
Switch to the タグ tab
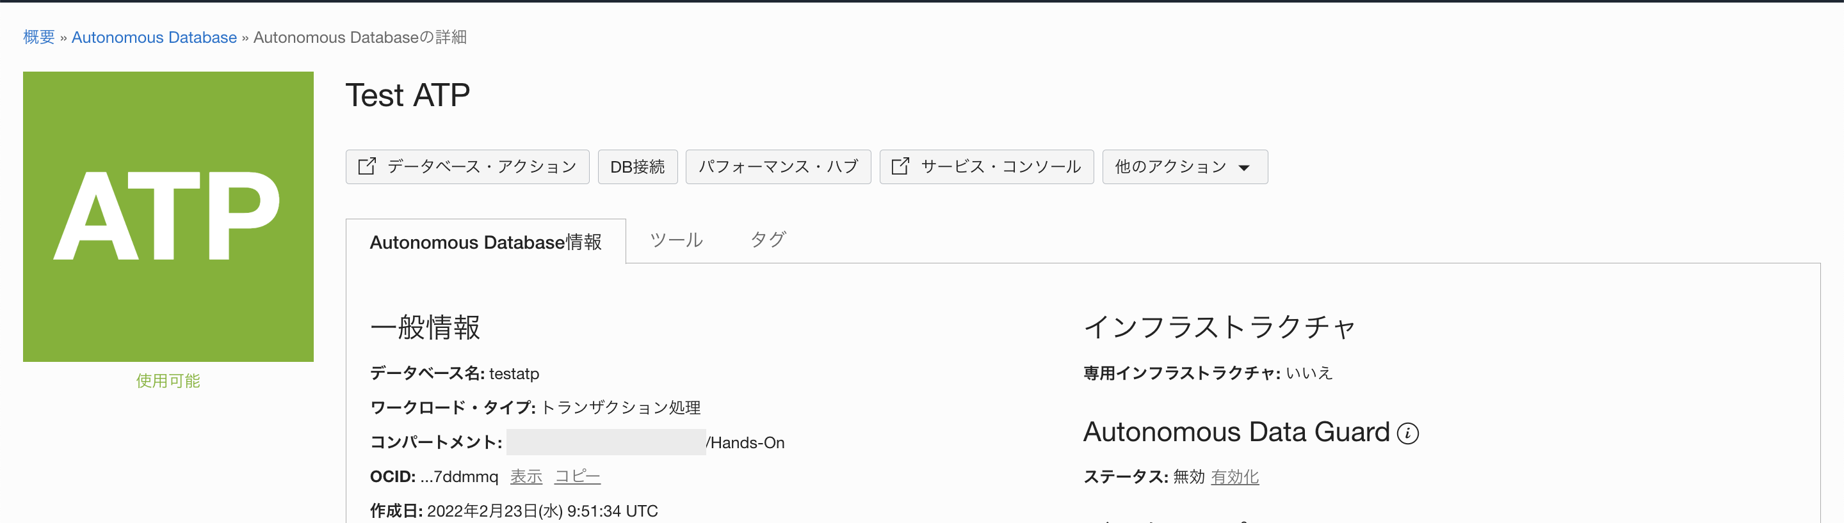coord(768,240)
